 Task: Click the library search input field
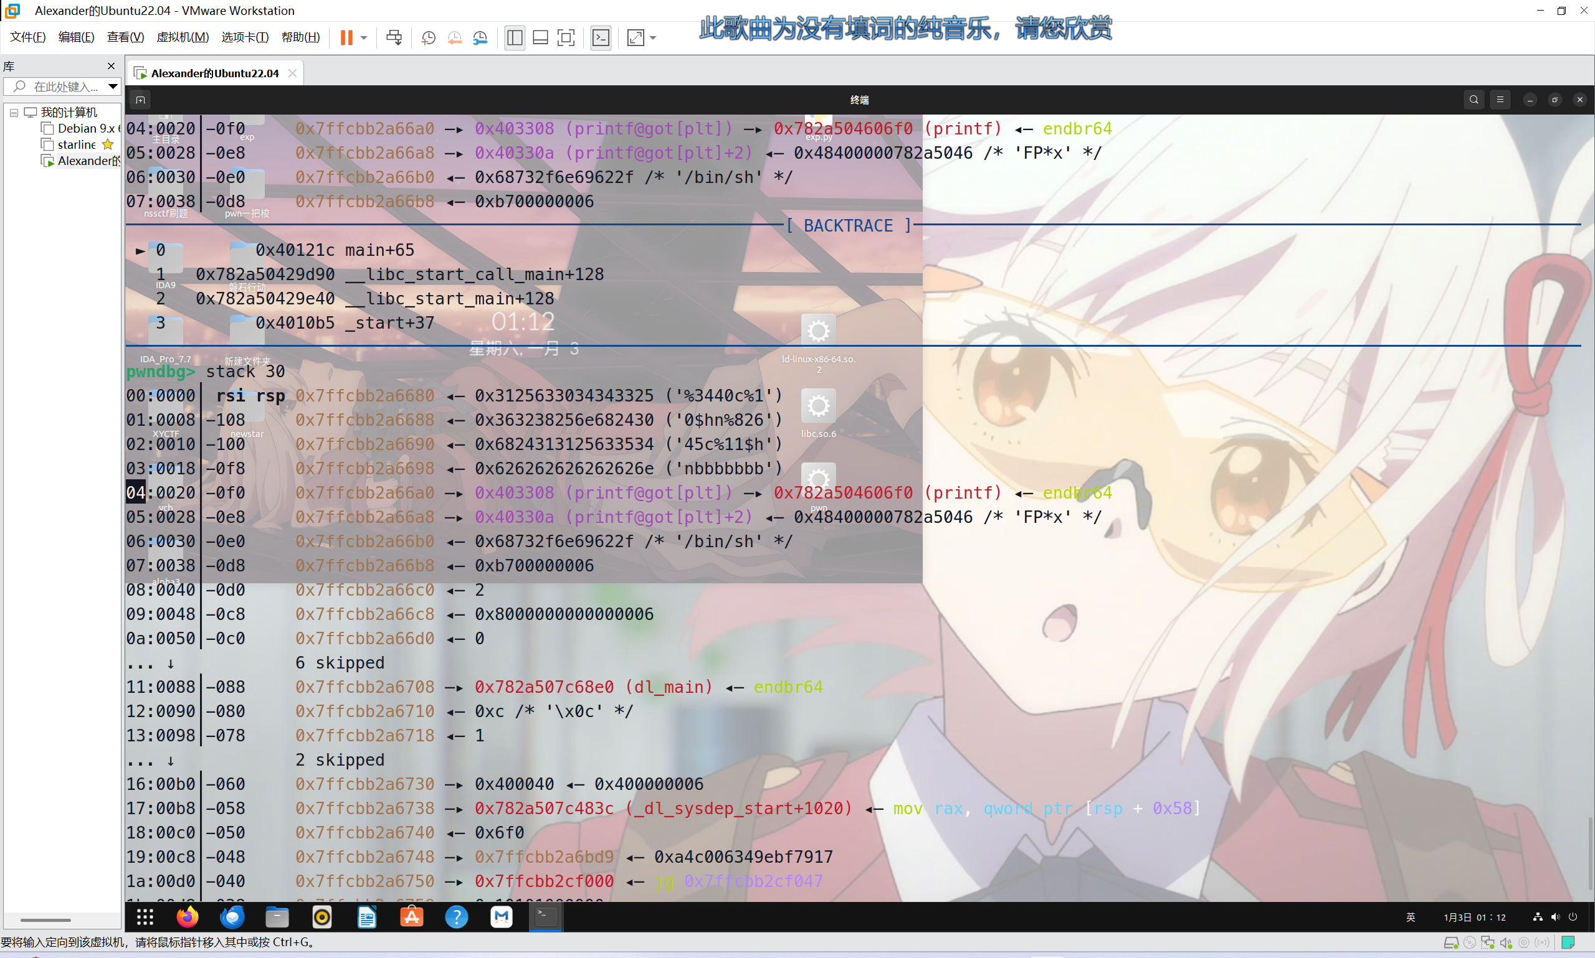tap(65, 86)
